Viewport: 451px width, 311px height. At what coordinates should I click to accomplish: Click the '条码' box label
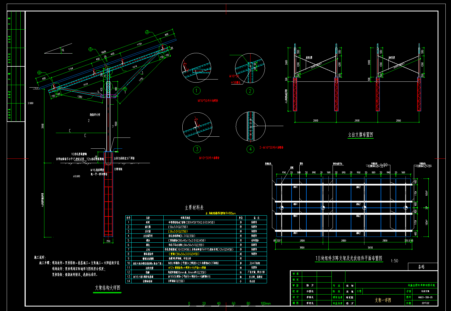pos(421,267)
